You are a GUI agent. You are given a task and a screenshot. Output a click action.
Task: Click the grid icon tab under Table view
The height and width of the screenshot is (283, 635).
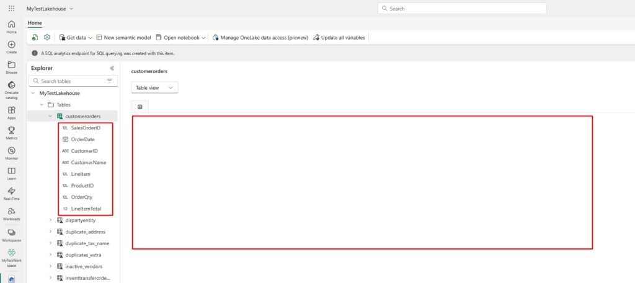(140, 107)
